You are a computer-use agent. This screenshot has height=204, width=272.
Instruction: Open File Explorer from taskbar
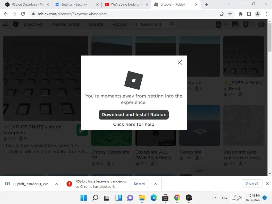click(x=142, y=198)
